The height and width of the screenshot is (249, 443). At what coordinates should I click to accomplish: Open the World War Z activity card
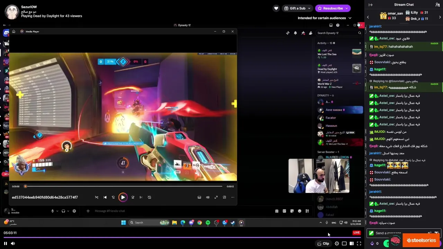[x=339, y=83]
